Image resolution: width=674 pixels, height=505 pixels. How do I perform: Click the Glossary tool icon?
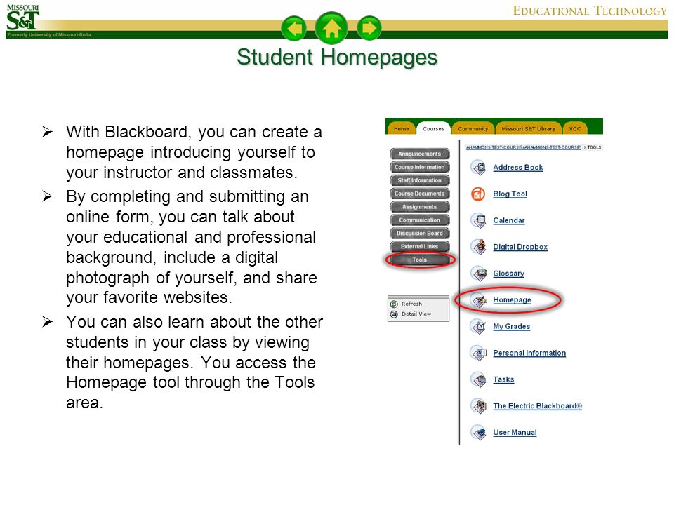478,274
